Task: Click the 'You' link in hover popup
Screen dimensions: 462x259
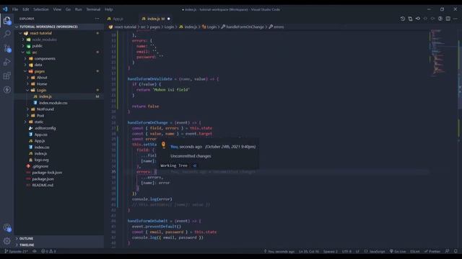Action: pyautogui.click(x=174, y=147)
